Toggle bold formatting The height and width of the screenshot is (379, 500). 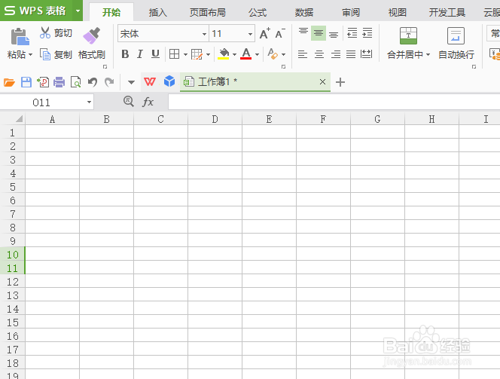pyautogui.click(x=125, y=54)
